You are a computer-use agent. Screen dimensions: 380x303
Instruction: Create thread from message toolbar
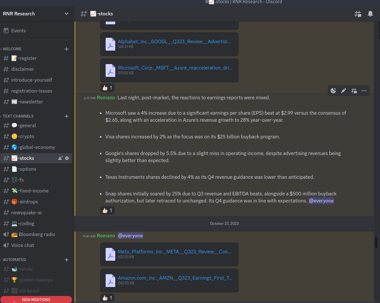(x=354, y=91)
